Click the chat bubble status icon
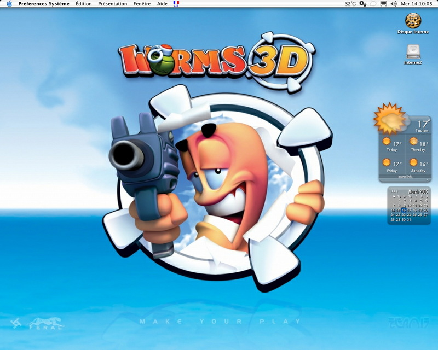 coord(373,4)
